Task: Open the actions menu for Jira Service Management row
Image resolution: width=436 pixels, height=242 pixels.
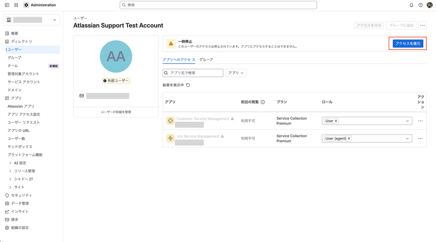Action: tap(420, 138)
